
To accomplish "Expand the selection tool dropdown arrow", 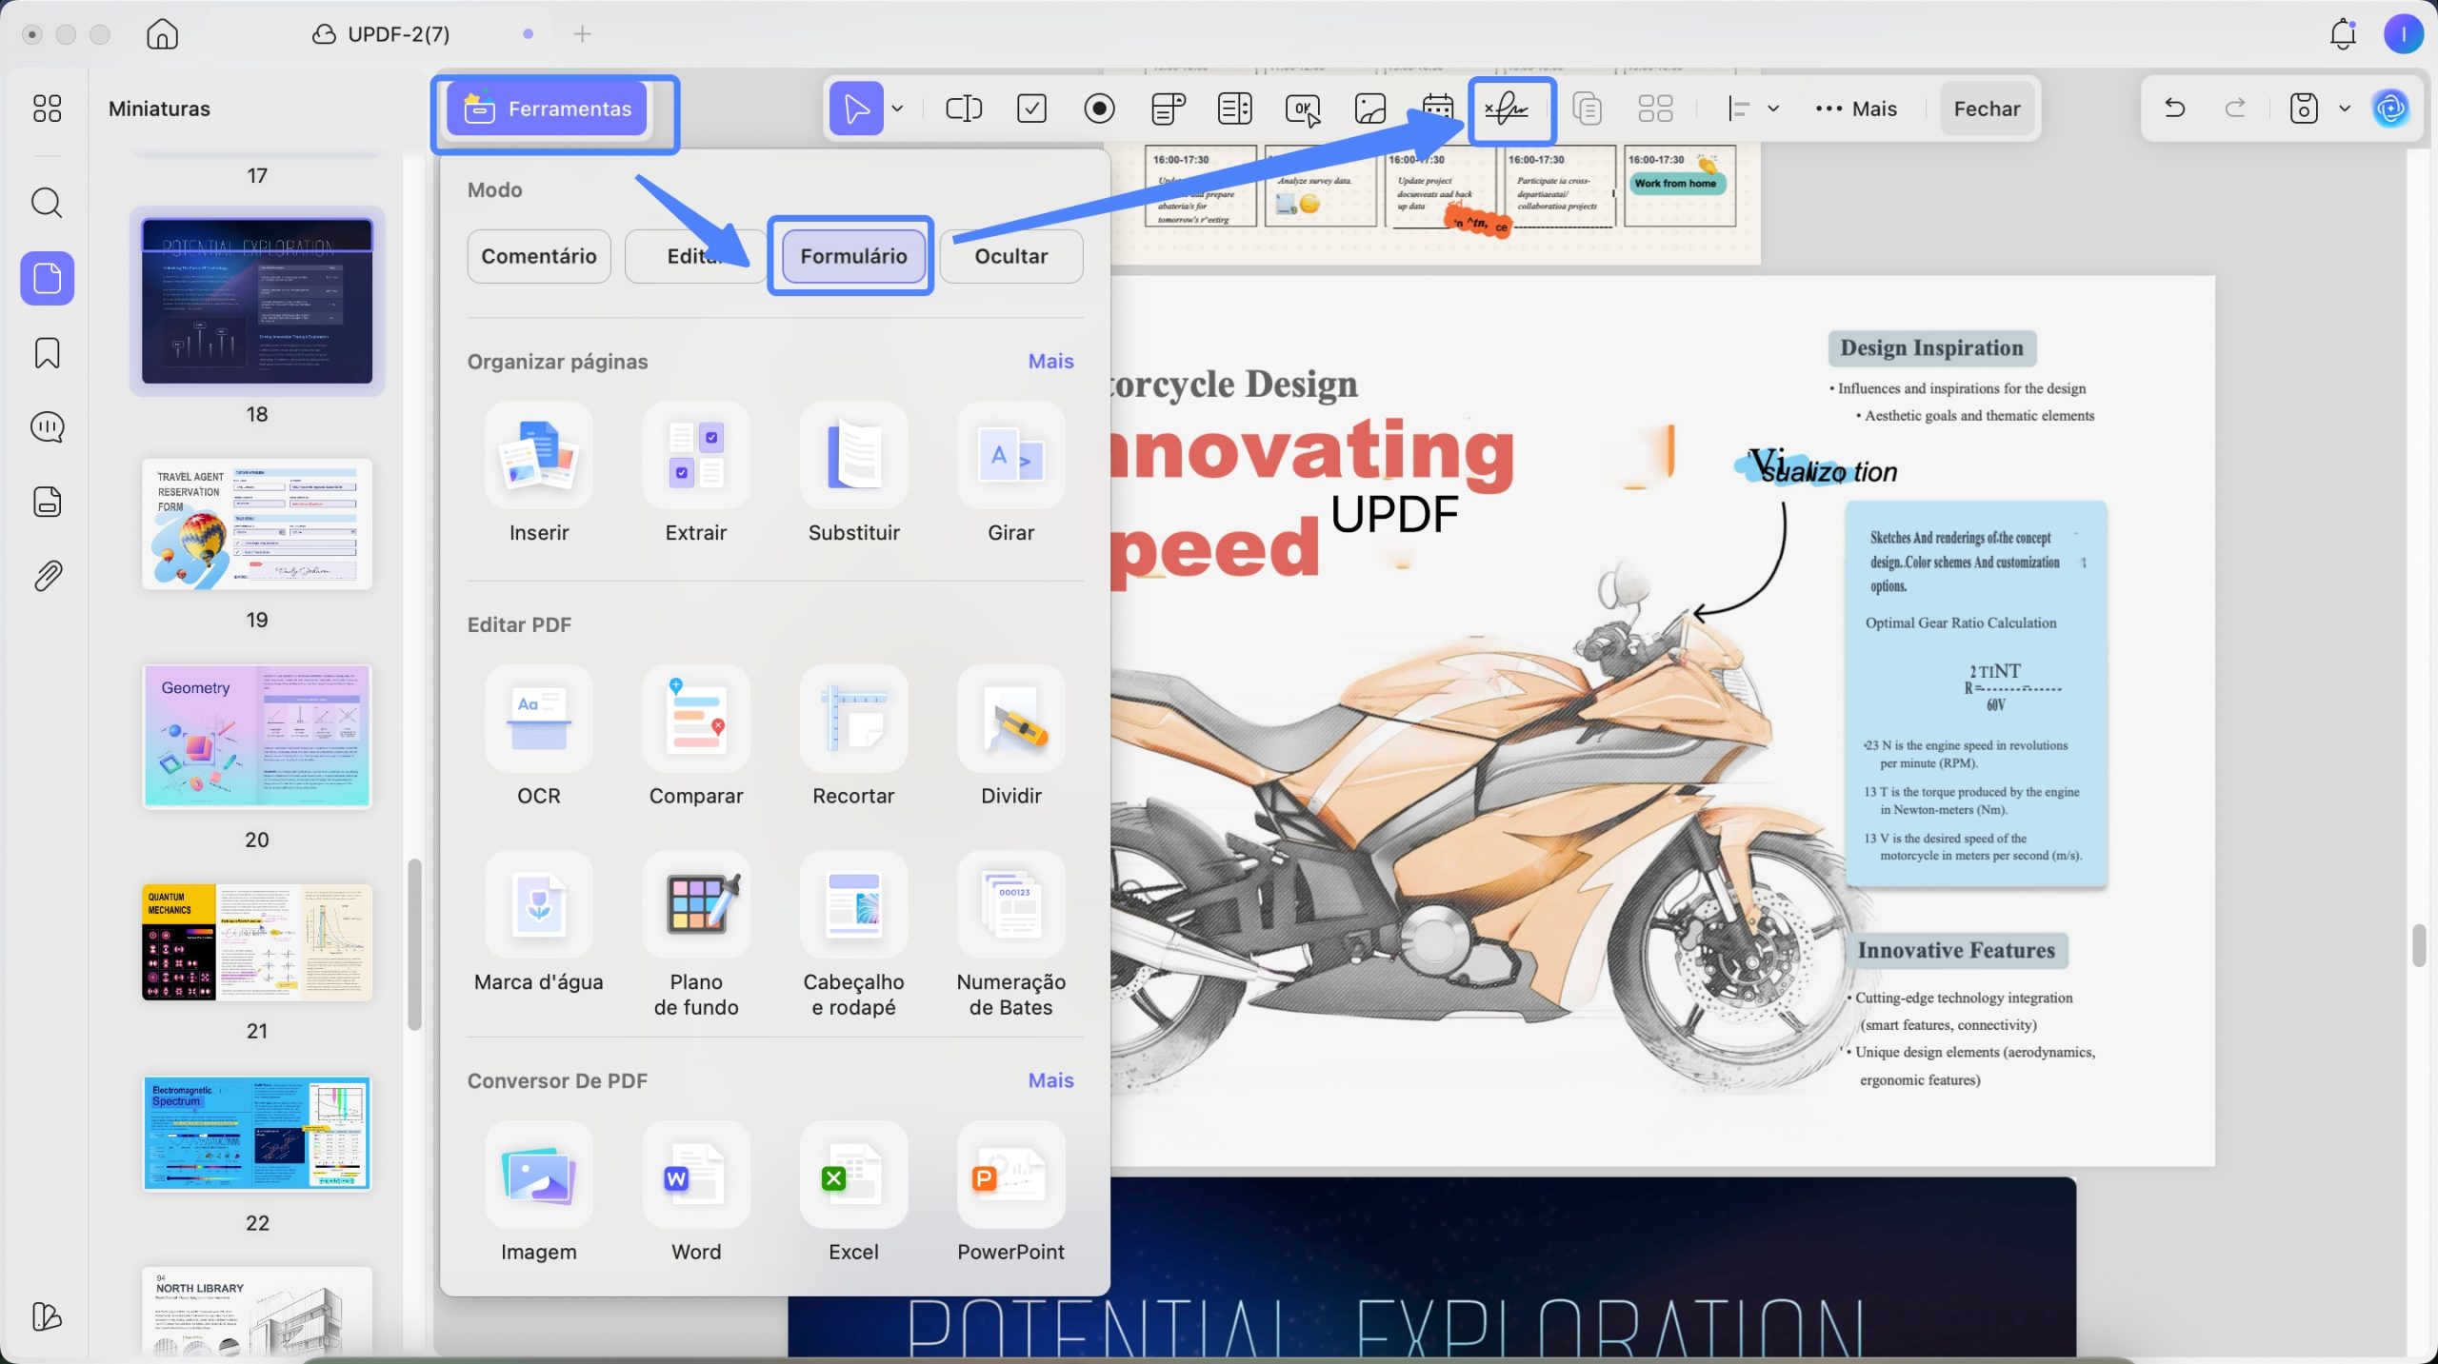I will click(x=897, y=109).
